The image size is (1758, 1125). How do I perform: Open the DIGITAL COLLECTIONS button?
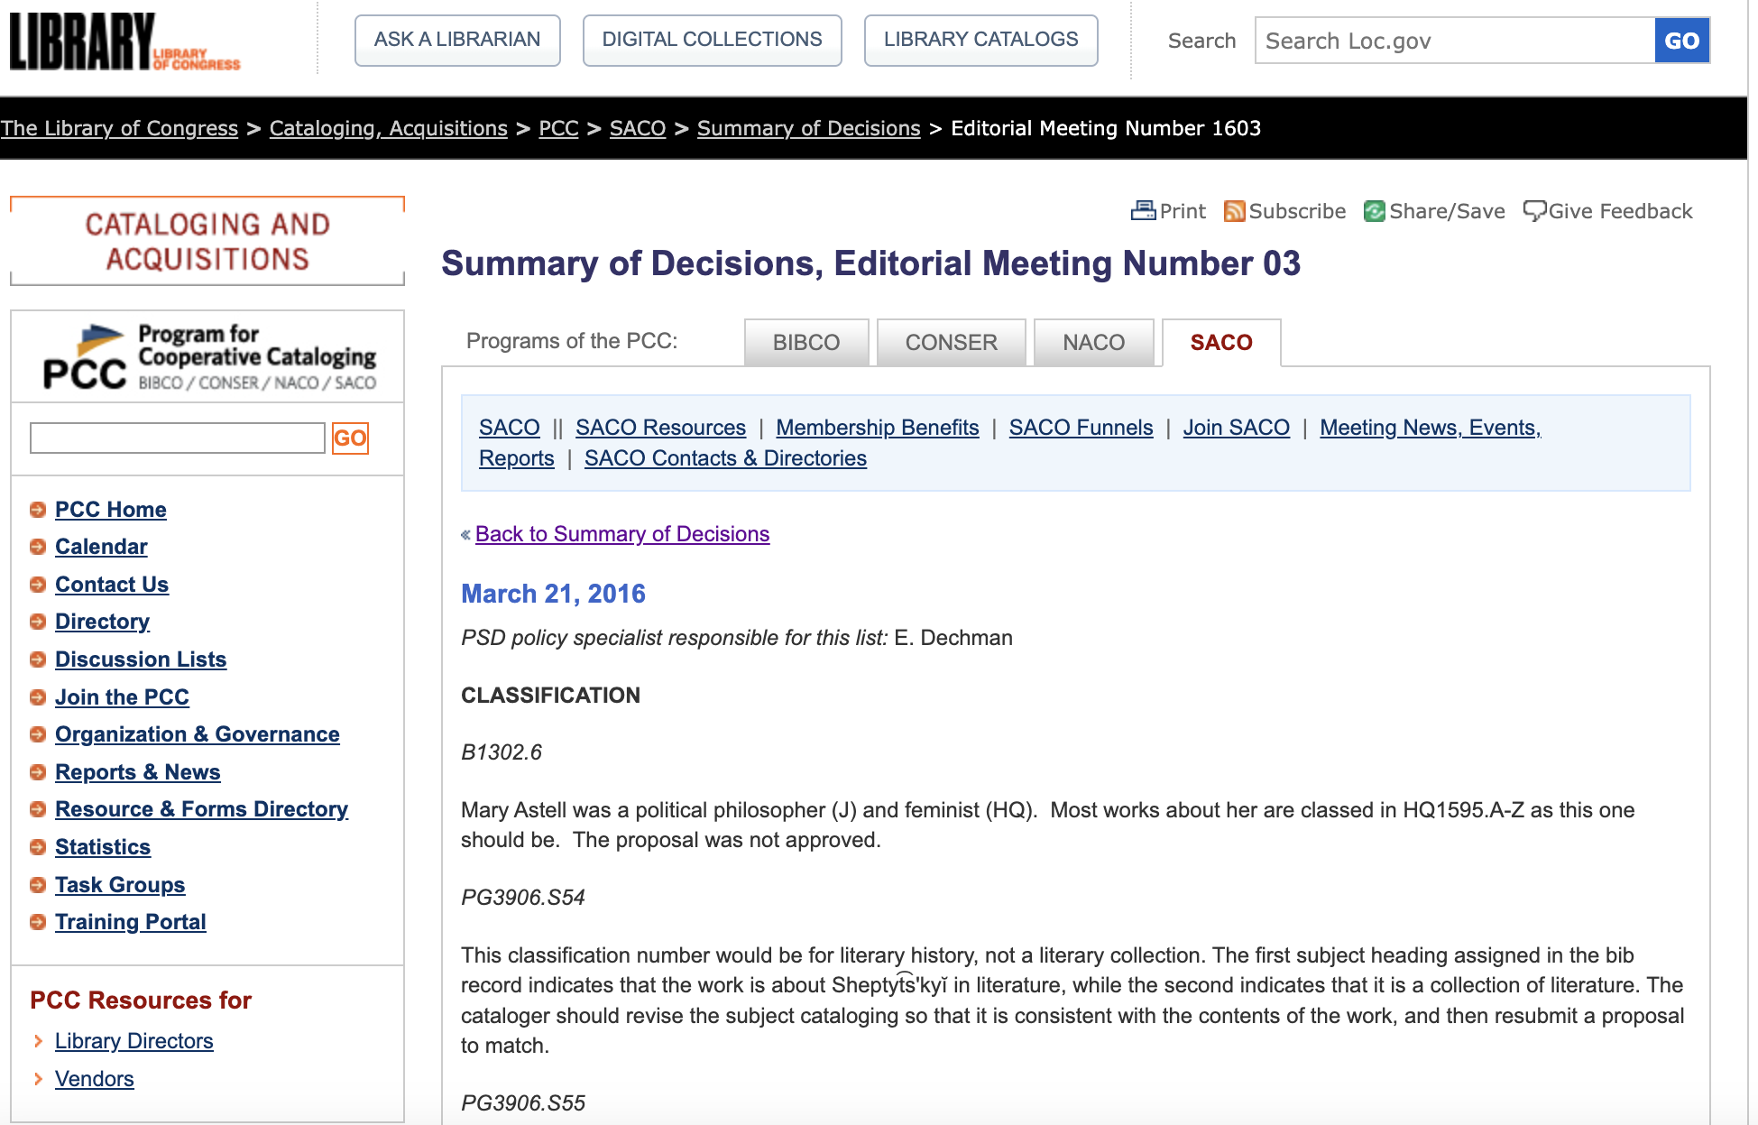(712, 40)
